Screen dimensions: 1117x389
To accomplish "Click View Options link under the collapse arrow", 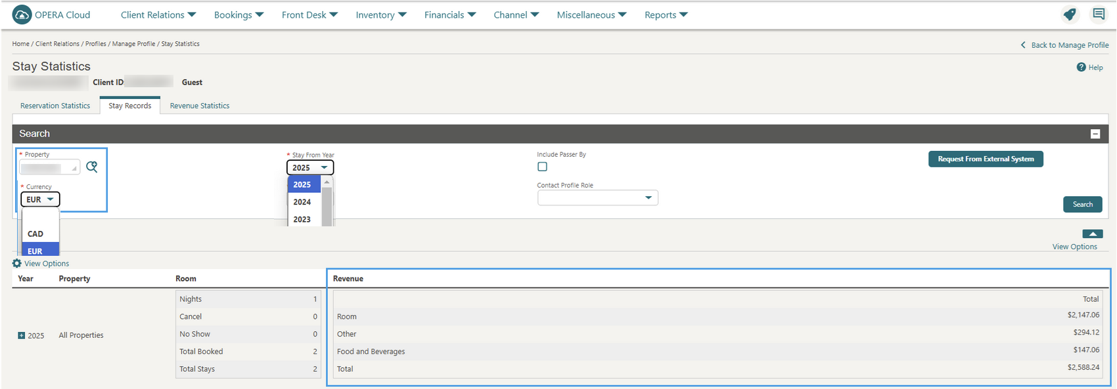I will 1075,247.
